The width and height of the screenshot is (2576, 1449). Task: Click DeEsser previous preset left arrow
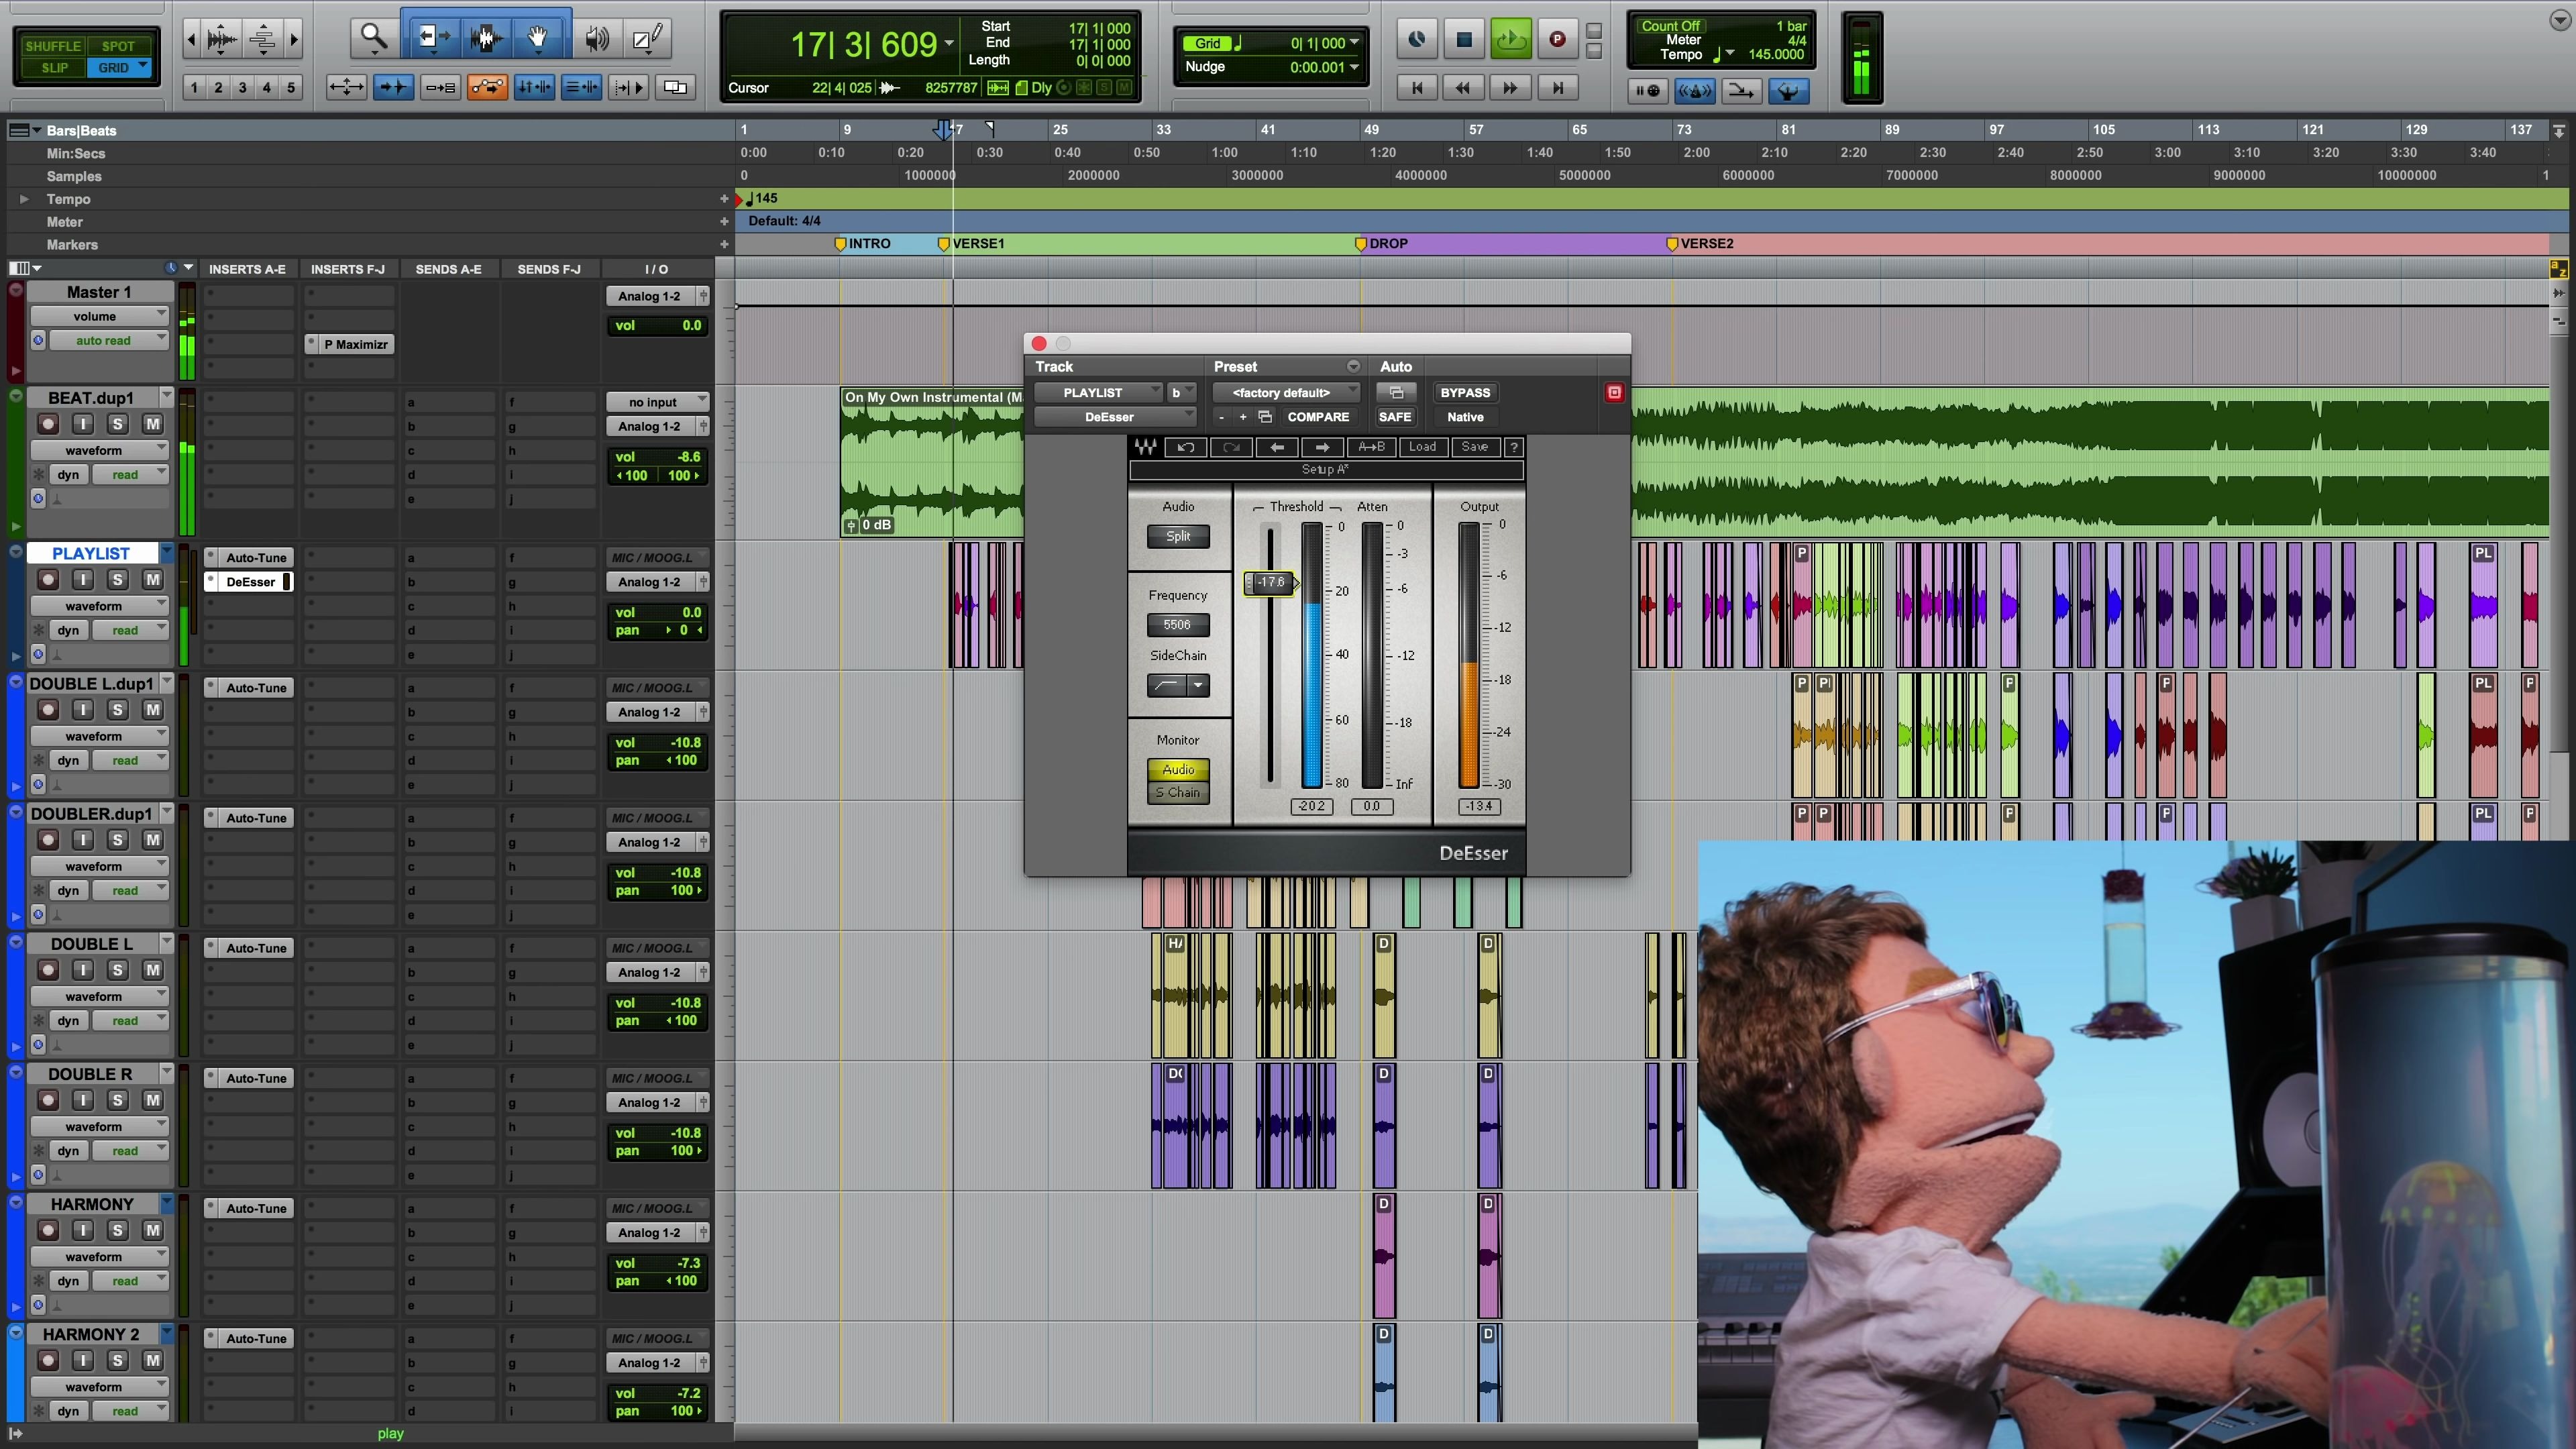(1277, 447)
